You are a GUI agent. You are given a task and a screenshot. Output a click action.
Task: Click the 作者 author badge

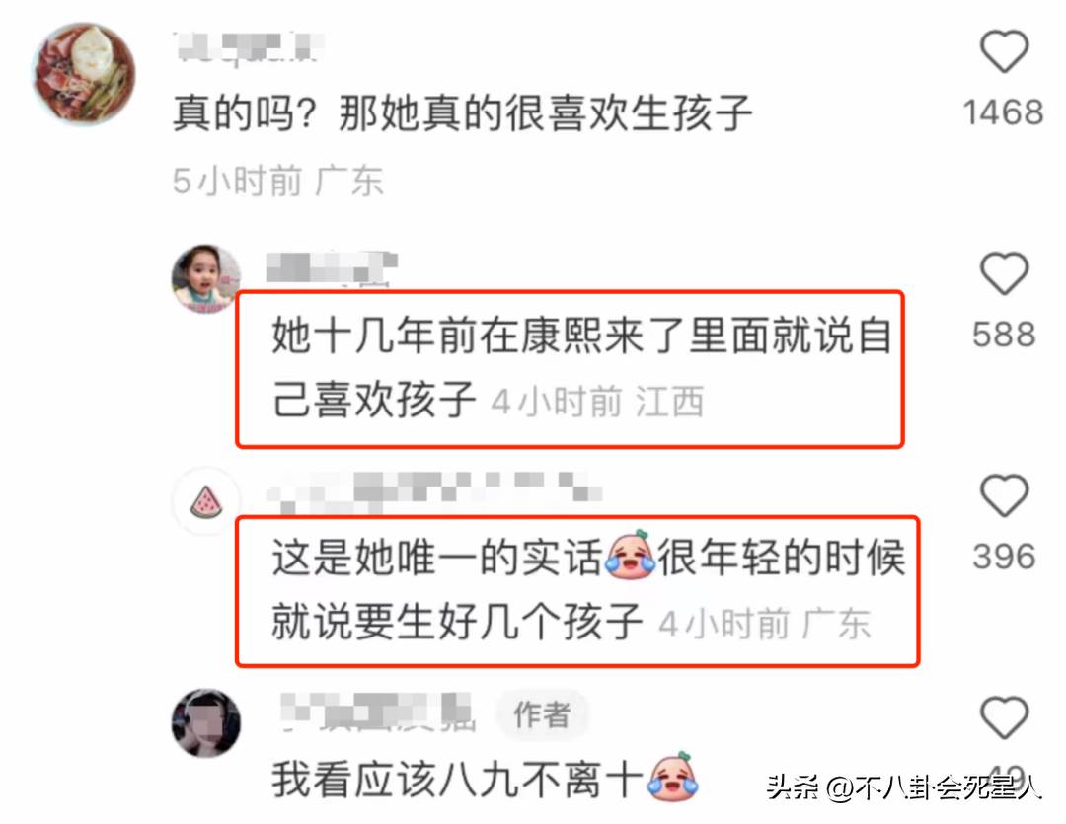tap(542, 714)
